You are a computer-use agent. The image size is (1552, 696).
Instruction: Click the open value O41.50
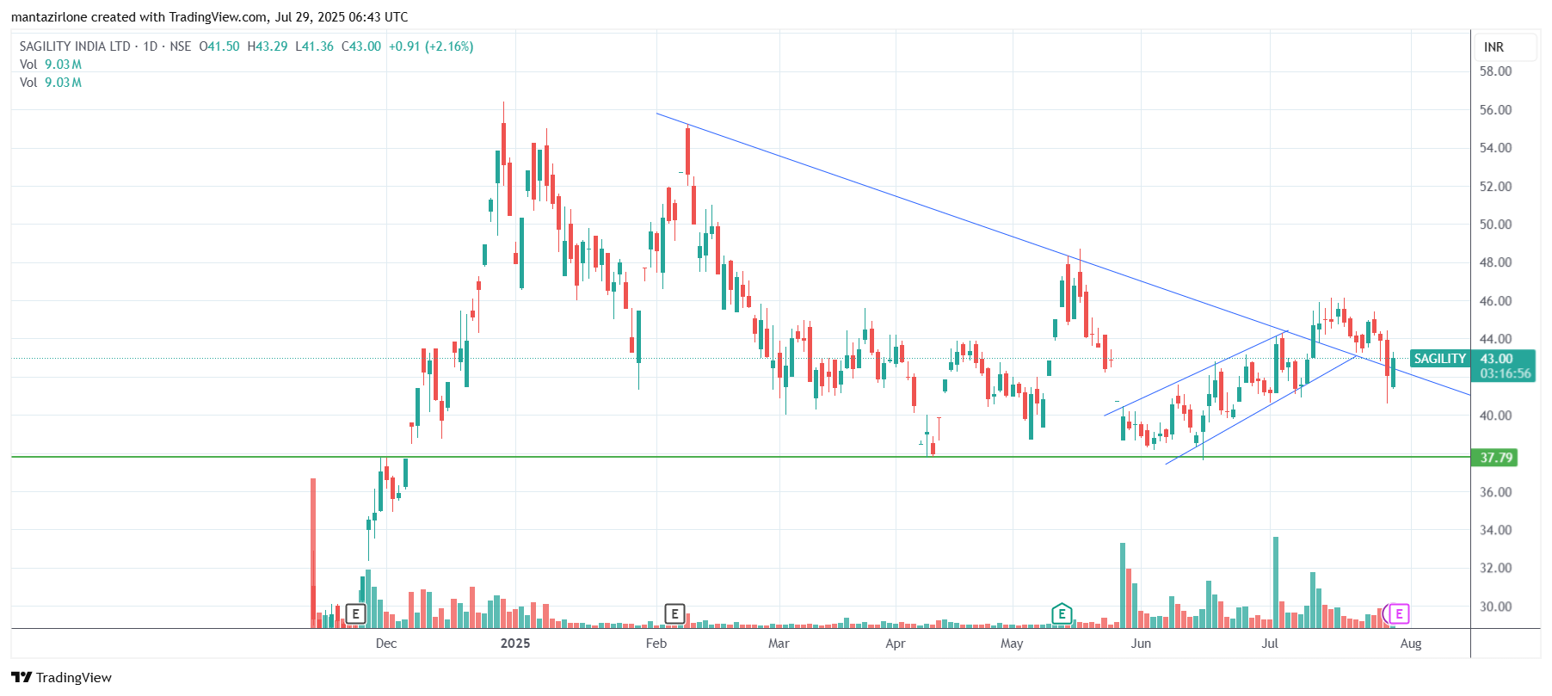coord(219,46)
